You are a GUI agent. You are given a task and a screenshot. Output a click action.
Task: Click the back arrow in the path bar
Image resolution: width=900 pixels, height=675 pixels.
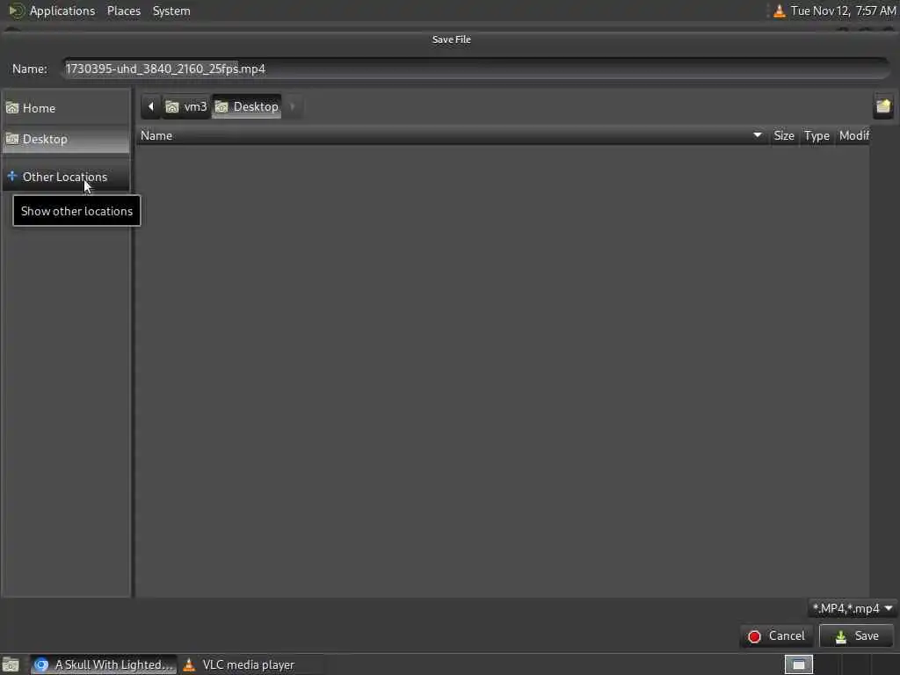click(151, 106)
